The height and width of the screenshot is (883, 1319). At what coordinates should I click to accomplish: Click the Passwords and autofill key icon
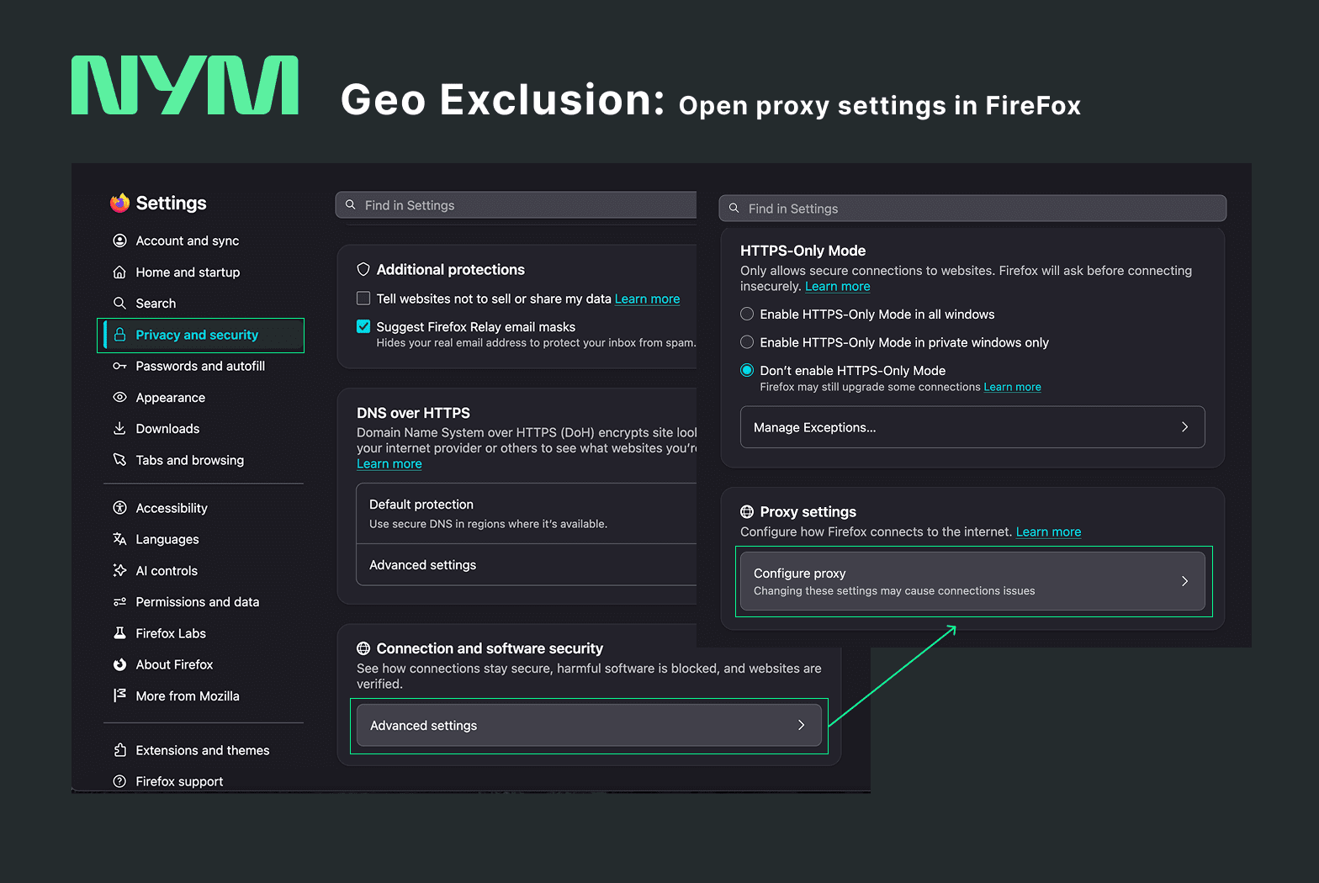pyautogui.click(x=119, y=366)
